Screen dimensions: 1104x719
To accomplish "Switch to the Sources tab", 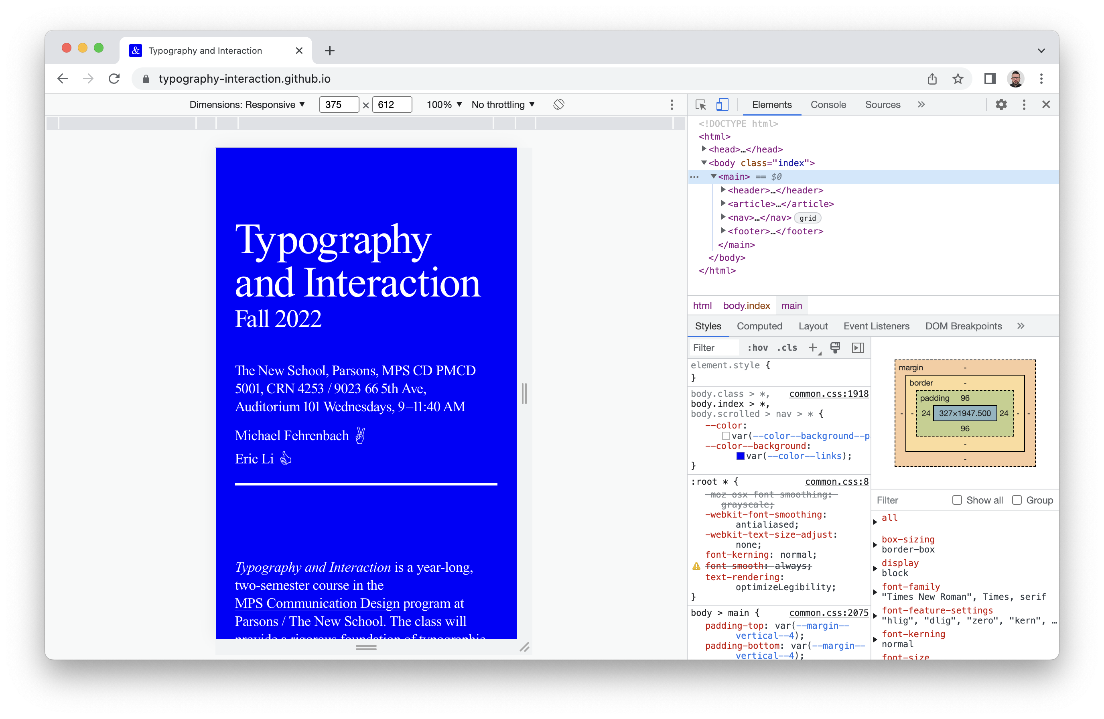I will coord(882,104).
